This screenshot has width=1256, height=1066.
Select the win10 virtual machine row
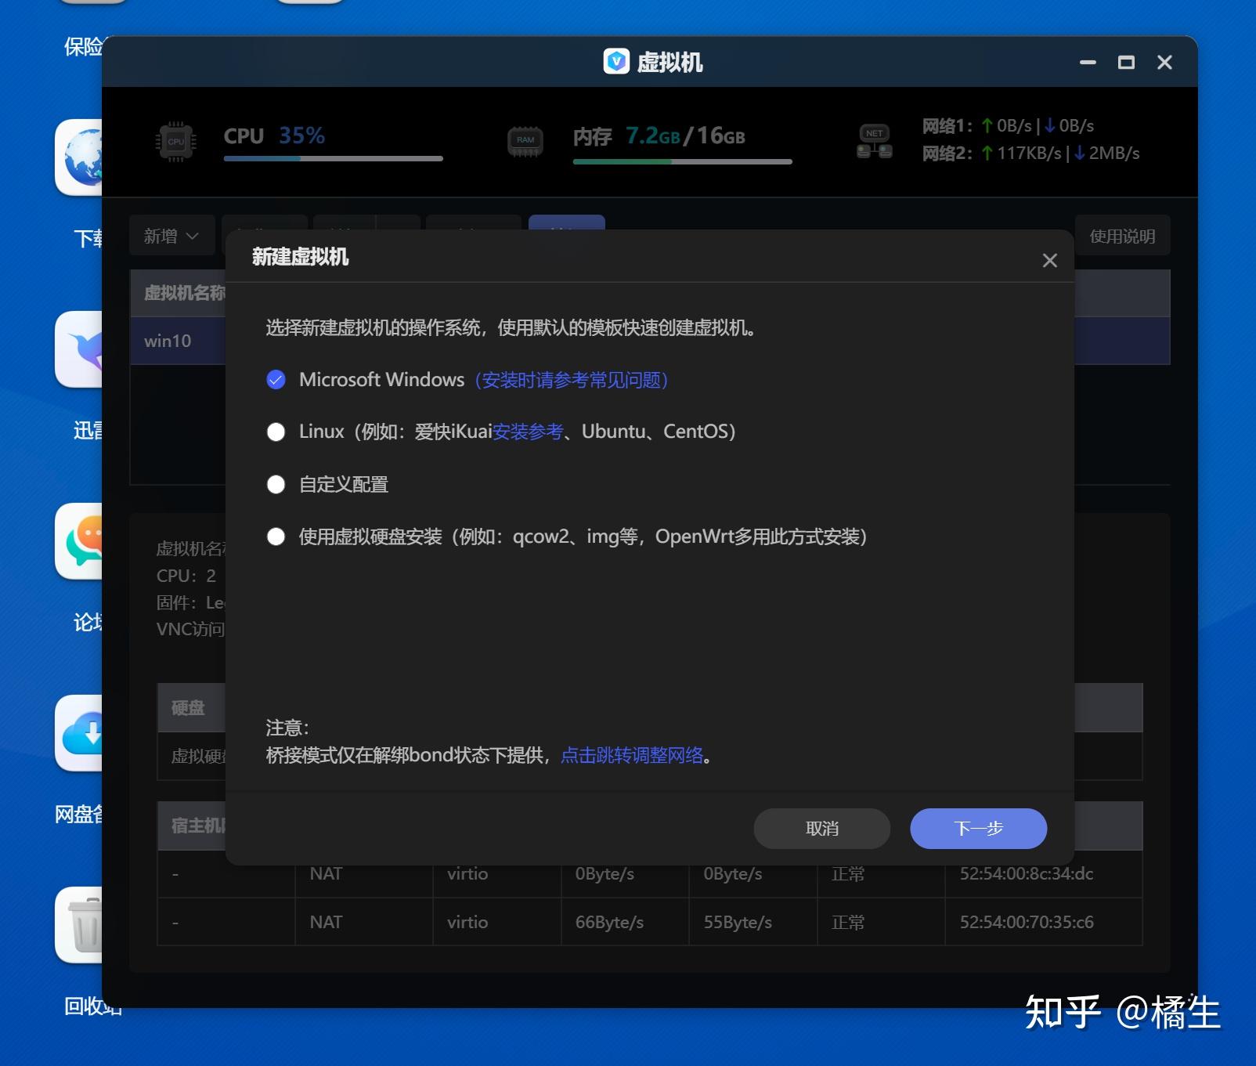650,341
